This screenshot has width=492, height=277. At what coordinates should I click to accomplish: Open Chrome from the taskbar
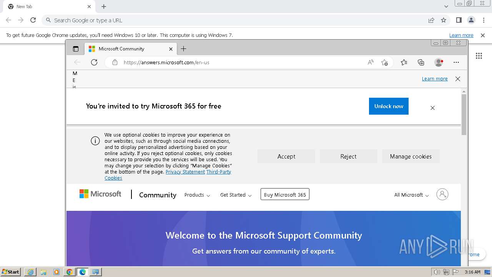pyautogui.click(x=70, y=272)
